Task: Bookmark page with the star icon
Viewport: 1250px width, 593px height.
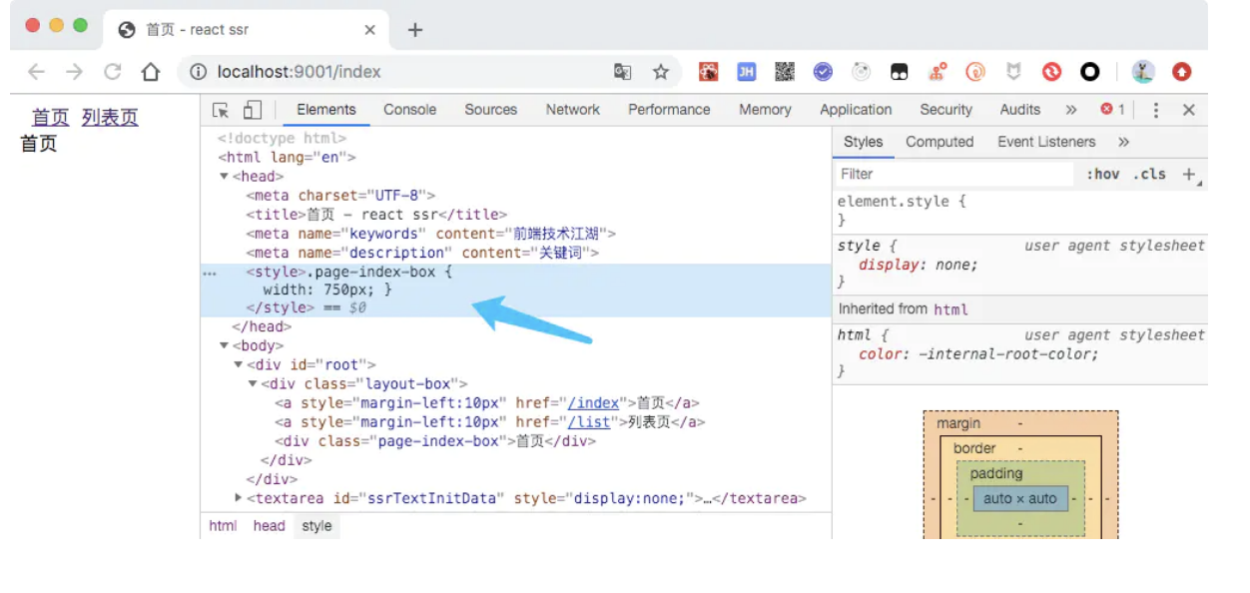Action: coord(660,72)
